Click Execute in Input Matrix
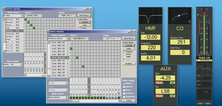The image size is (222, 106). click(129, 45)
